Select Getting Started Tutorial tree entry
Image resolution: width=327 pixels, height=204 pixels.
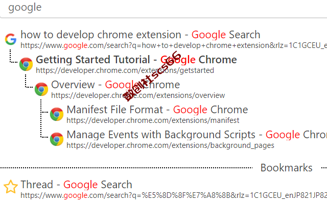pyautogui.click(x=136, y=60)
